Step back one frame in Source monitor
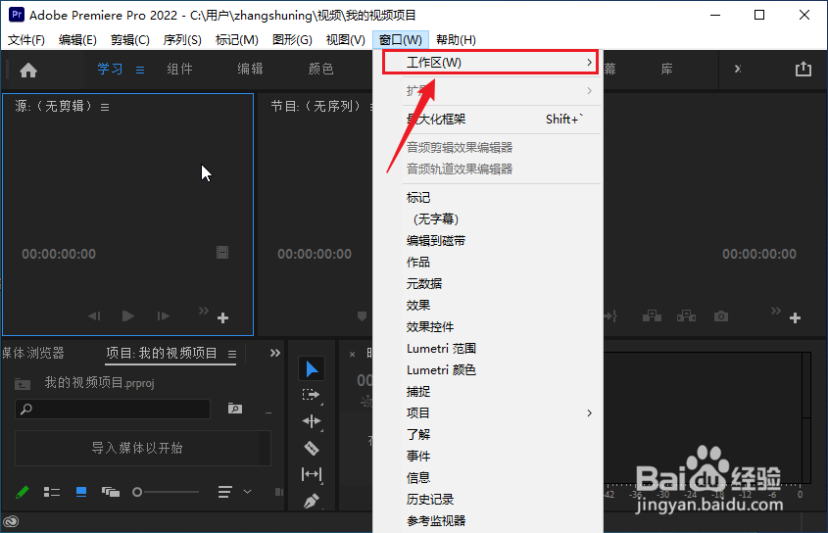828x533 pixels. tap(94, 315)
